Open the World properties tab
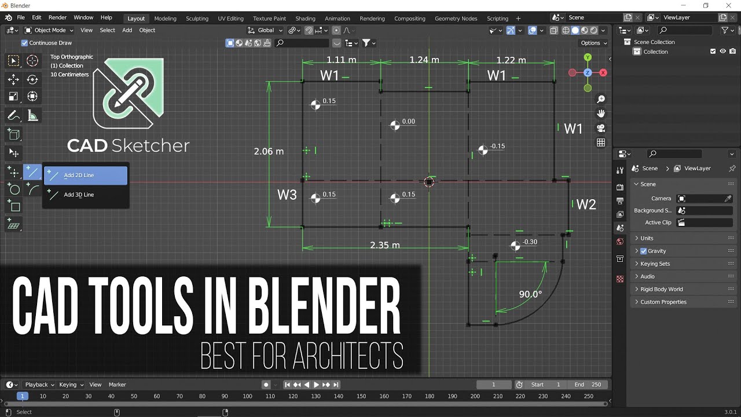 (x=620, y=242)
